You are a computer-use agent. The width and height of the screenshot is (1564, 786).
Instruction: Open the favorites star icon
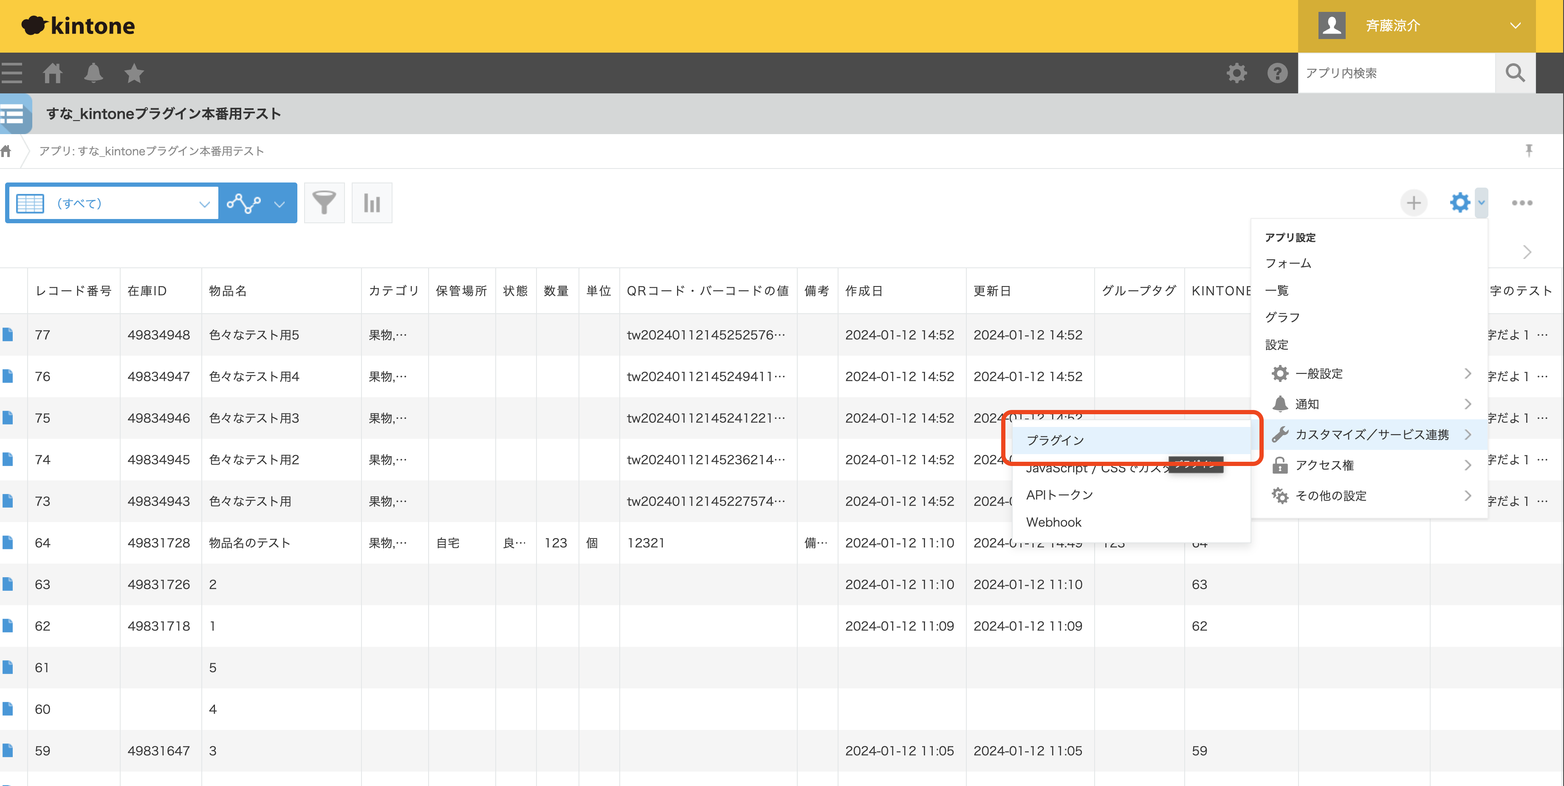pos(134,73)
